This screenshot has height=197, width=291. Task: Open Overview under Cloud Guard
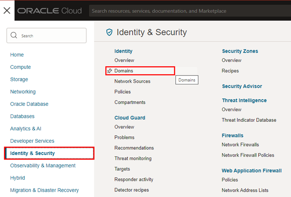pos(124,127)
